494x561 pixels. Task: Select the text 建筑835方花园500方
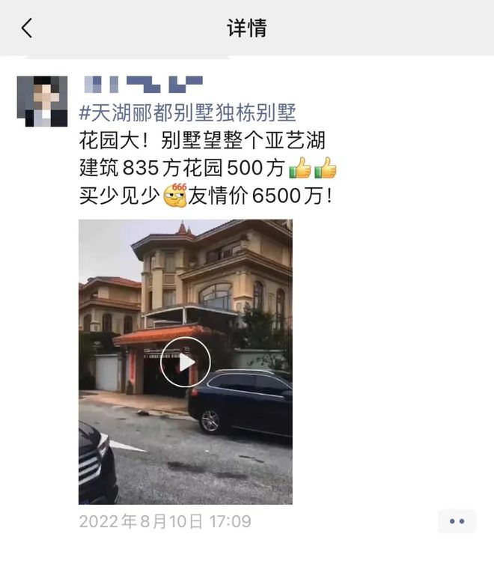(x=183, y=168)
